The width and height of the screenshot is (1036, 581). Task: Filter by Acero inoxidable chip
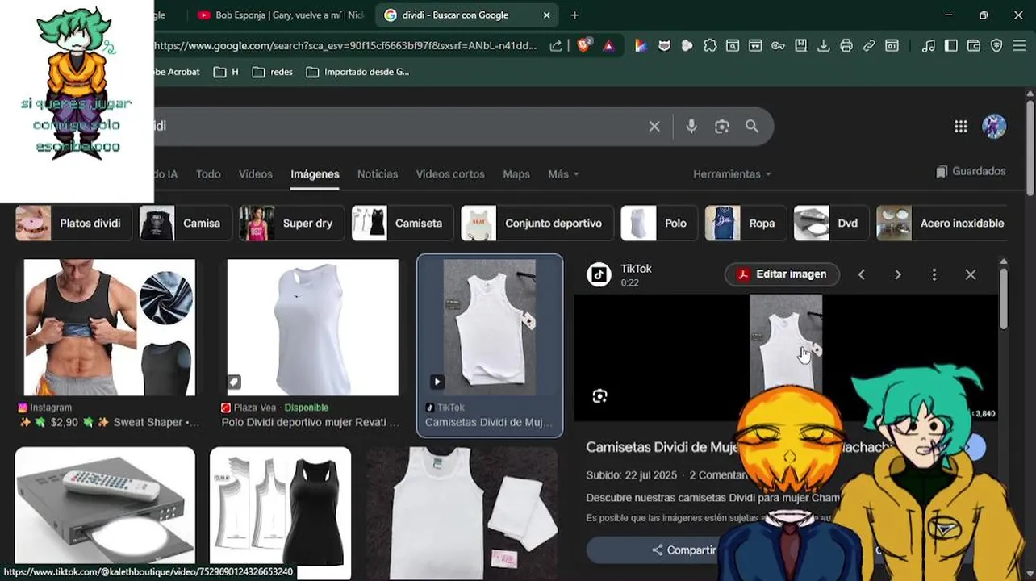point(942,224)
